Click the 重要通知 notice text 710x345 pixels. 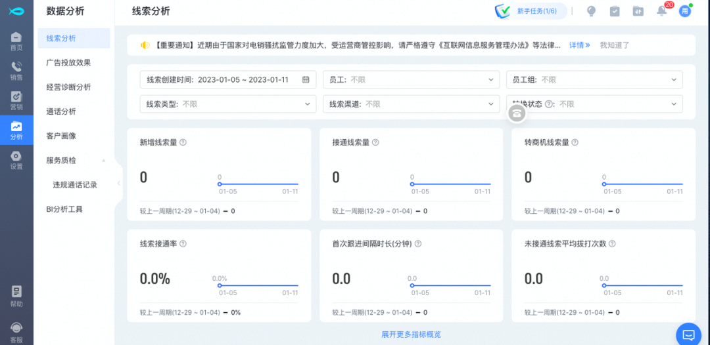coord(357,45)
